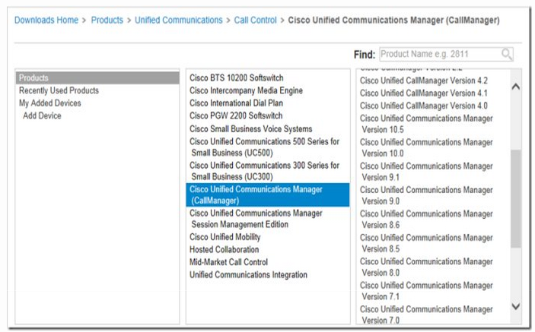Open the Downloads Home breadcrumb link

(x=46, y=20)
